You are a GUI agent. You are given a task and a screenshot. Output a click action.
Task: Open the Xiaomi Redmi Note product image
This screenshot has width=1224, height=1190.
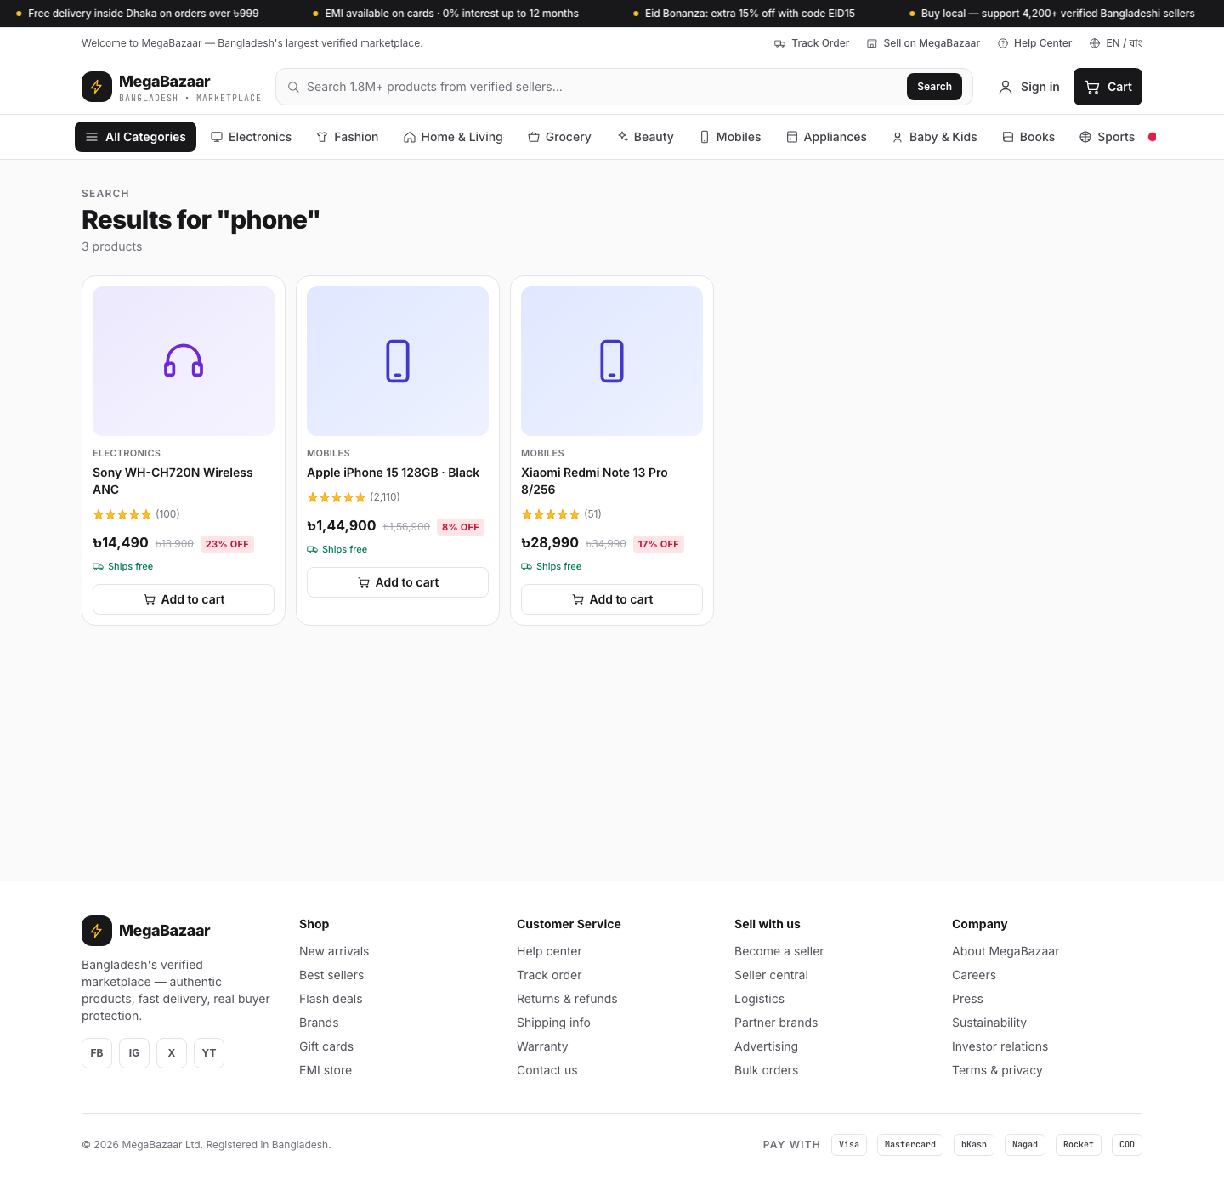click(x=612, y=361)
